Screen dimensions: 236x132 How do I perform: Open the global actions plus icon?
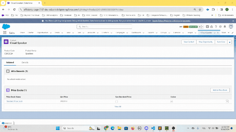click(x=207, y=27)
